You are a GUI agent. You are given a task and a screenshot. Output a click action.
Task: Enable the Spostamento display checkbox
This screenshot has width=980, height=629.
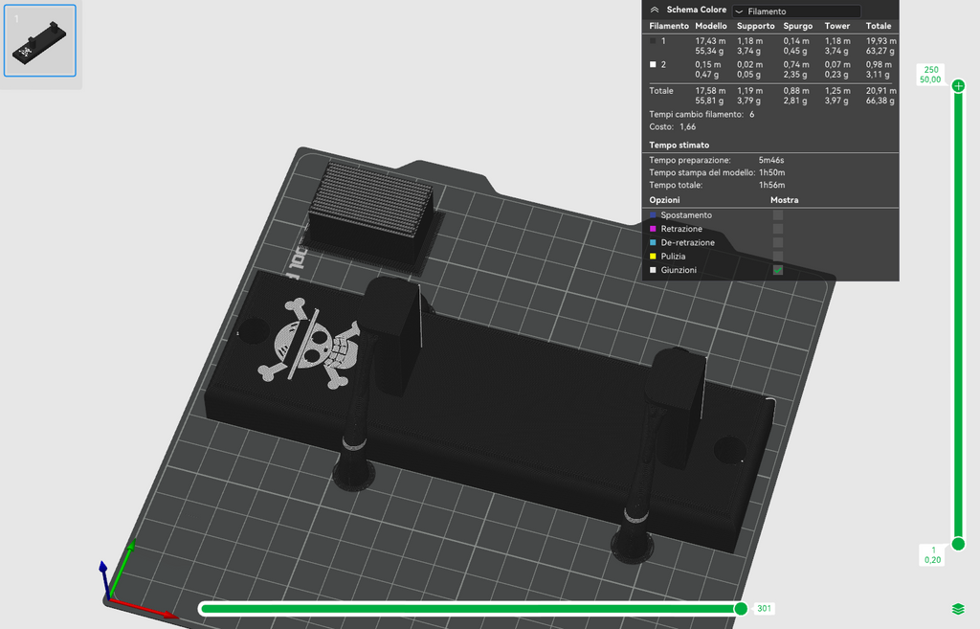[777, 215]
